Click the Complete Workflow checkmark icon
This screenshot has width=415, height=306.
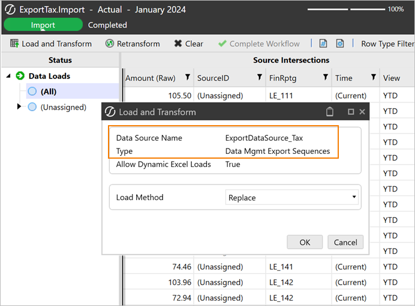click(222, 44)
